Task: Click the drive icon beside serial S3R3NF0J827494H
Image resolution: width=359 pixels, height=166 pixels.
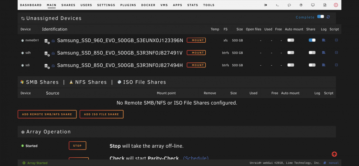Action: pyautogui.click(x=53, y=66)
